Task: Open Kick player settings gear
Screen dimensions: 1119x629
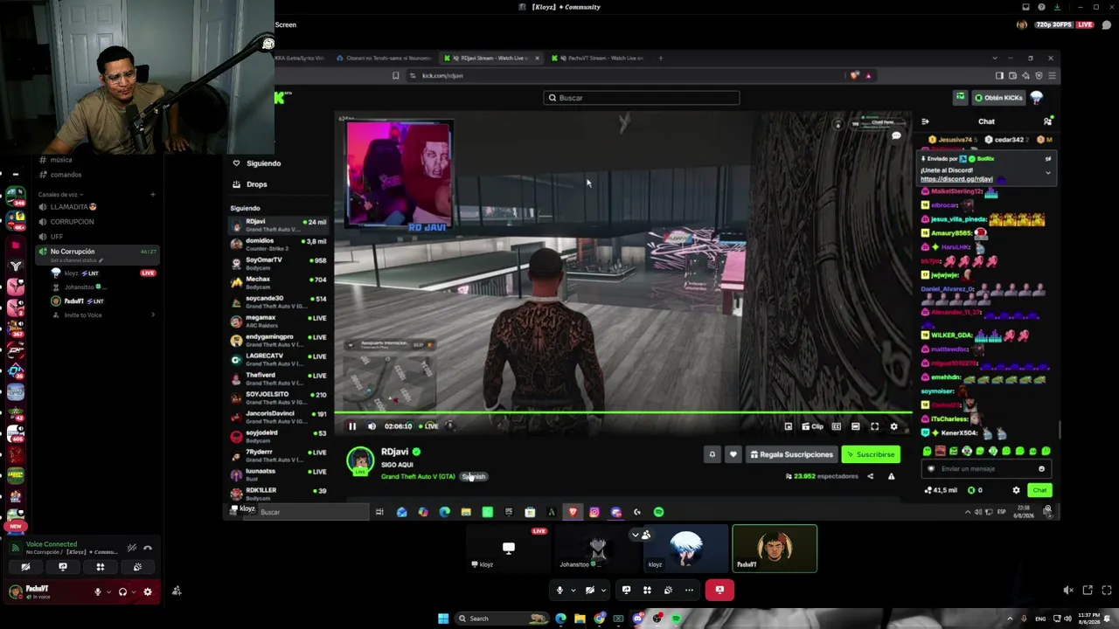Action: point(893,426)
